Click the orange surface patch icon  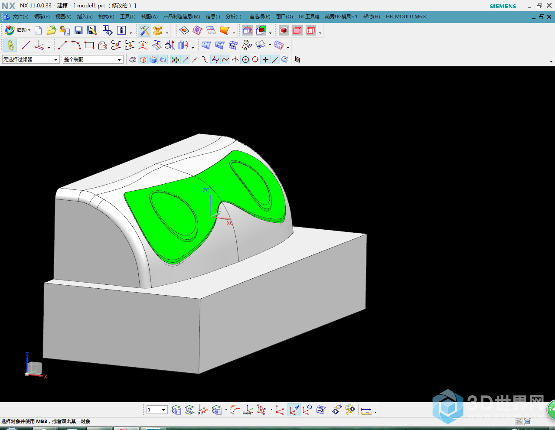(224, 30)
